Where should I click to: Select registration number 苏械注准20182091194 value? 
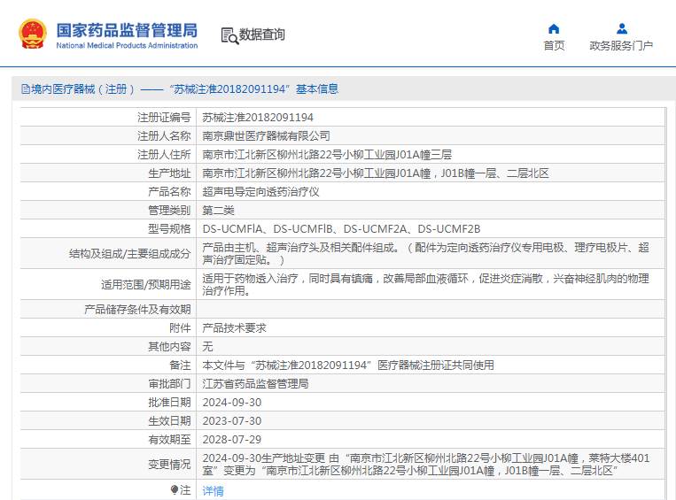258,118
